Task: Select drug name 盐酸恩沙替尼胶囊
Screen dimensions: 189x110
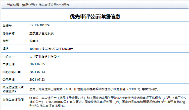Action: tap(41, 33)
